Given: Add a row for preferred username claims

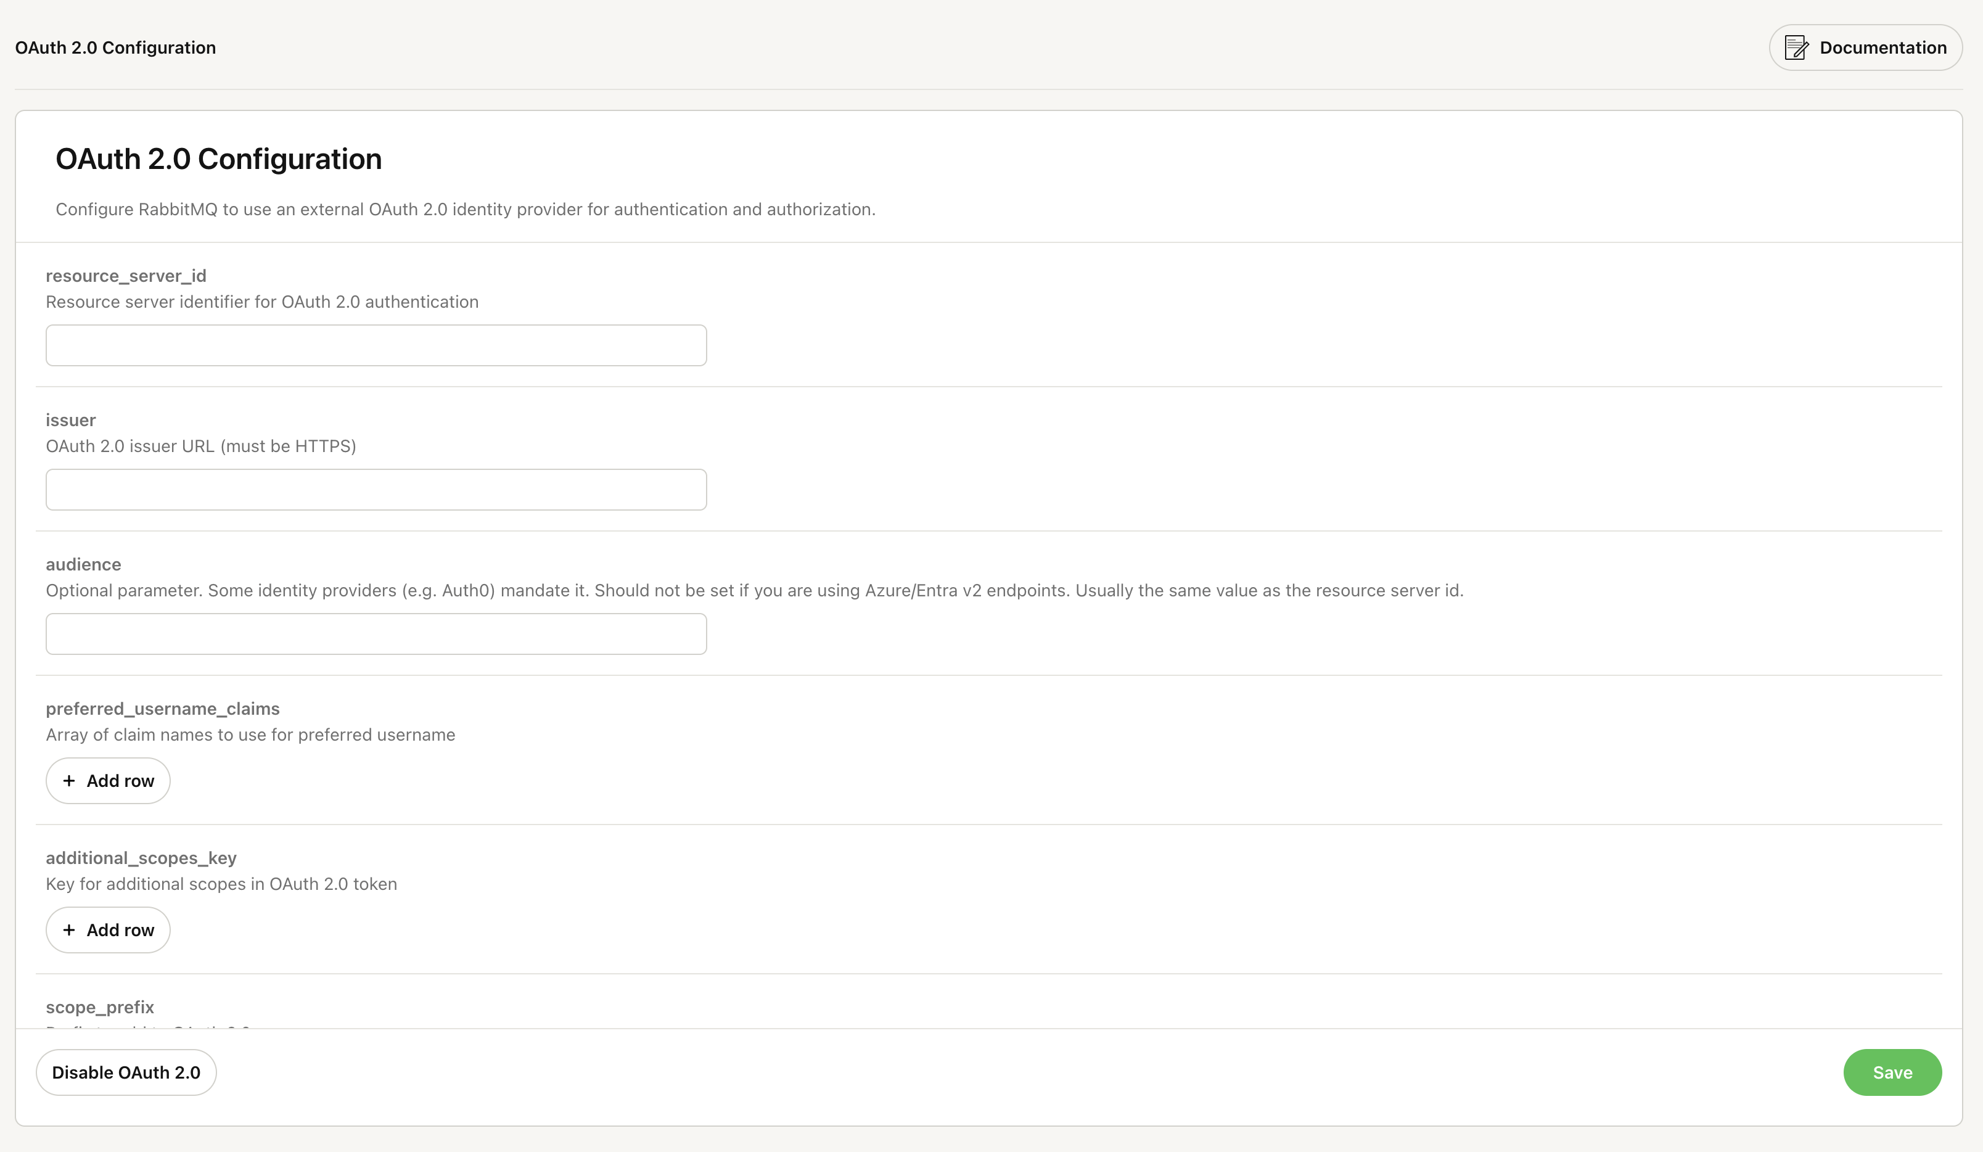Looking at the screenshot, I should (x=108, y=780).
